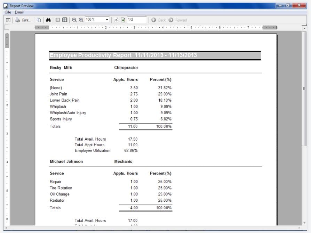Image resolution: width=311 pixels, height=233 pixels.
Task: Click the Lower Back Pain service
Action: [65, 100]
